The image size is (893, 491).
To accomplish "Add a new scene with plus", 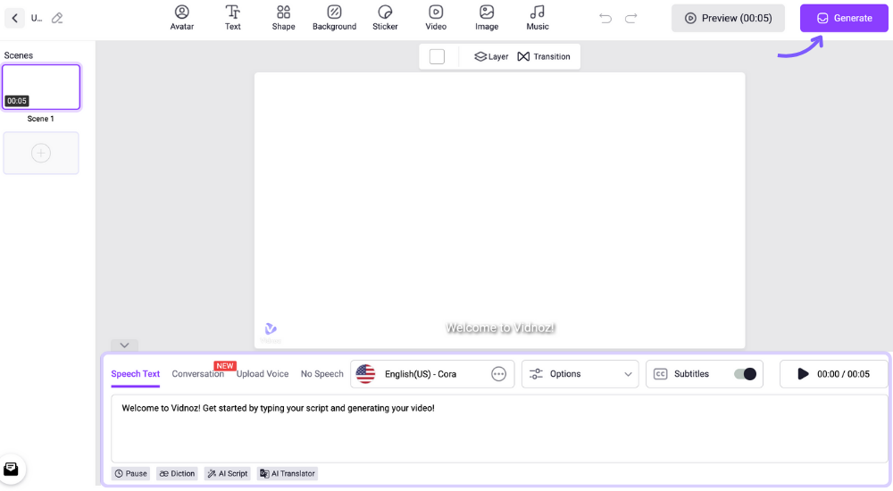I will 41,154.
